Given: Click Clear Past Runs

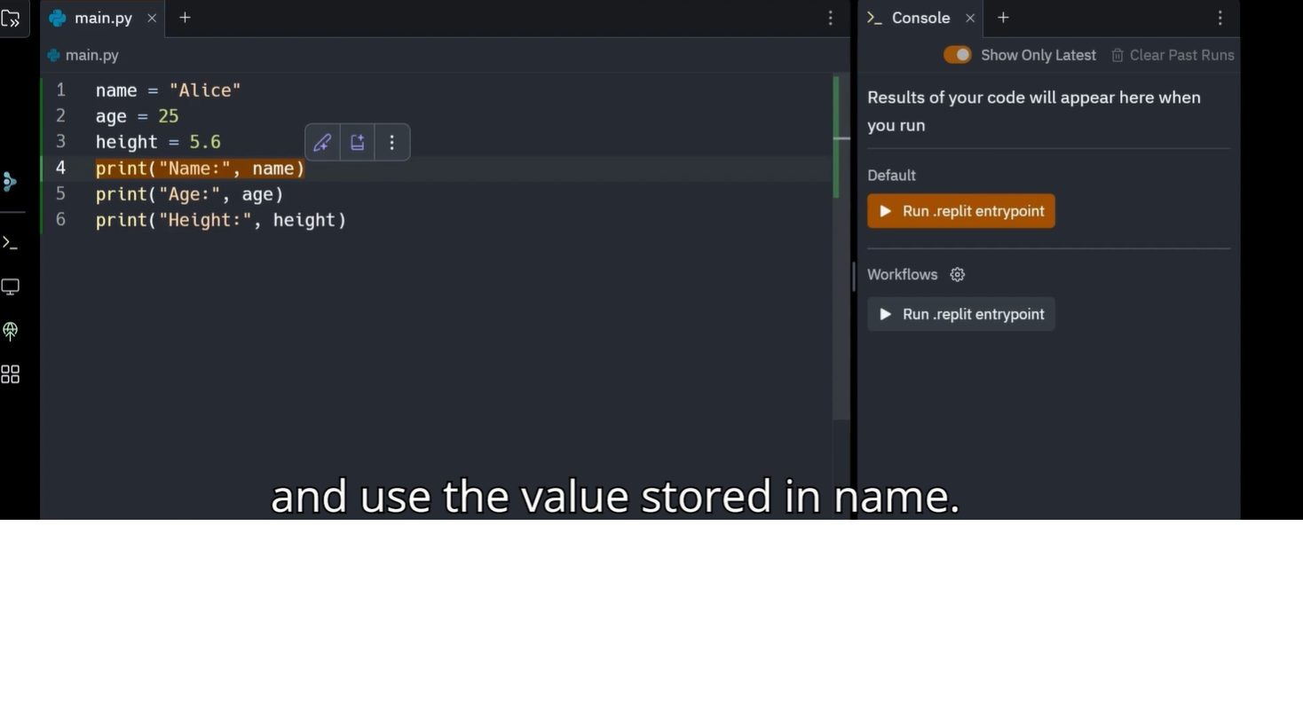Looking at the screenshot, I should [1173, 55].
